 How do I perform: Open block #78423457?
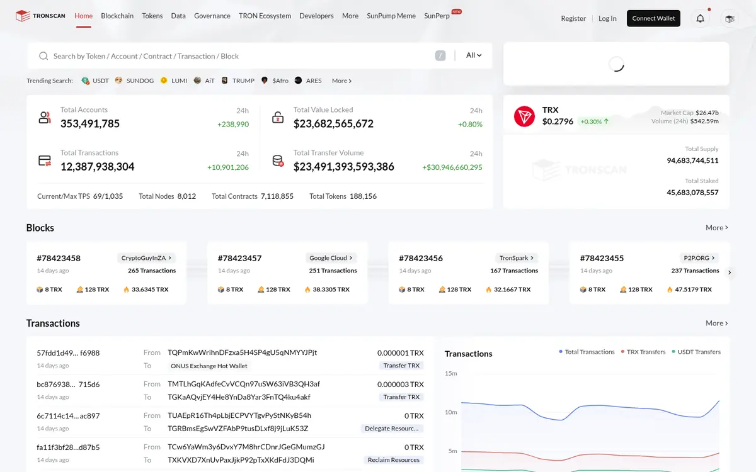tap(239, 258)
